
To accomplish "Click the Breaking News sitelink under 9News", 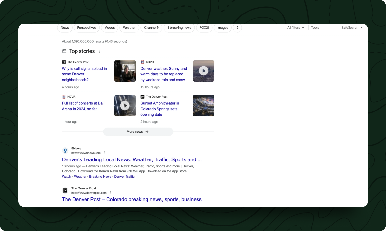I will coord(100,177).
